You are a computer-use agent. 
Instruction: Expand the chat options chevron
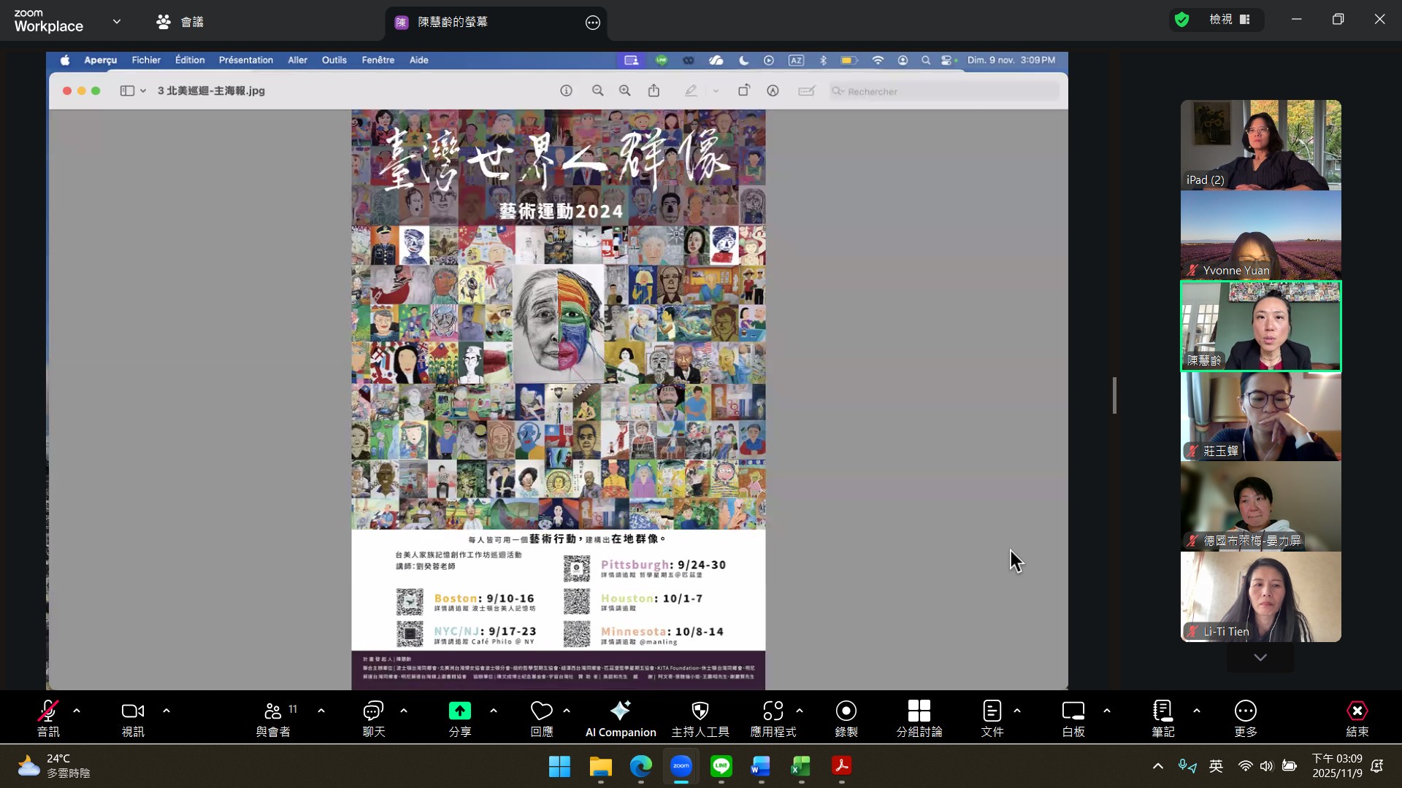[x=404, y=710]
